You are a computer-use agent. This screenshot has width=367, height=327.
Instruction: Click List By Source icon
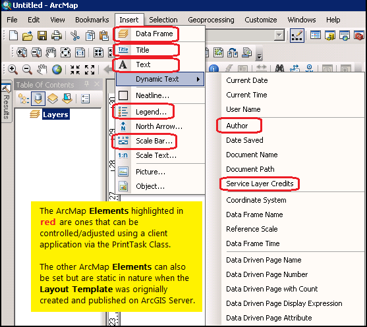click(38, 99)
